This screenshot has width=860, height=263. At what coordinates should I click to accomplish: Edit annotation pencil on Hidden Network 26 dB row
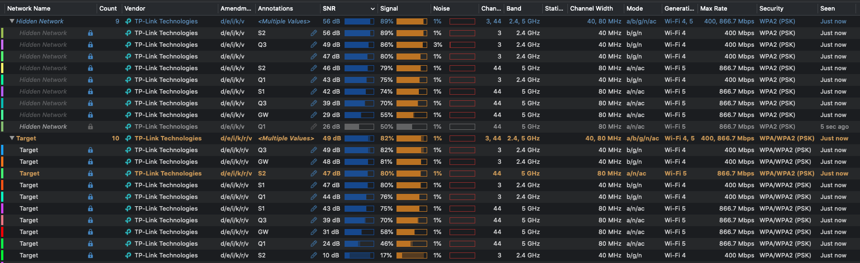tap(314, 126)
